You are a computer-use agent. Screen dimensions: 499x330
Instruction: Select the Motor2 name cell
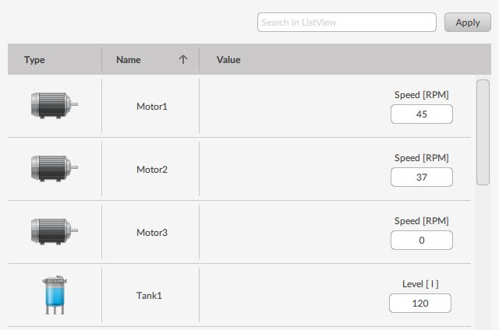click(151, 169)
